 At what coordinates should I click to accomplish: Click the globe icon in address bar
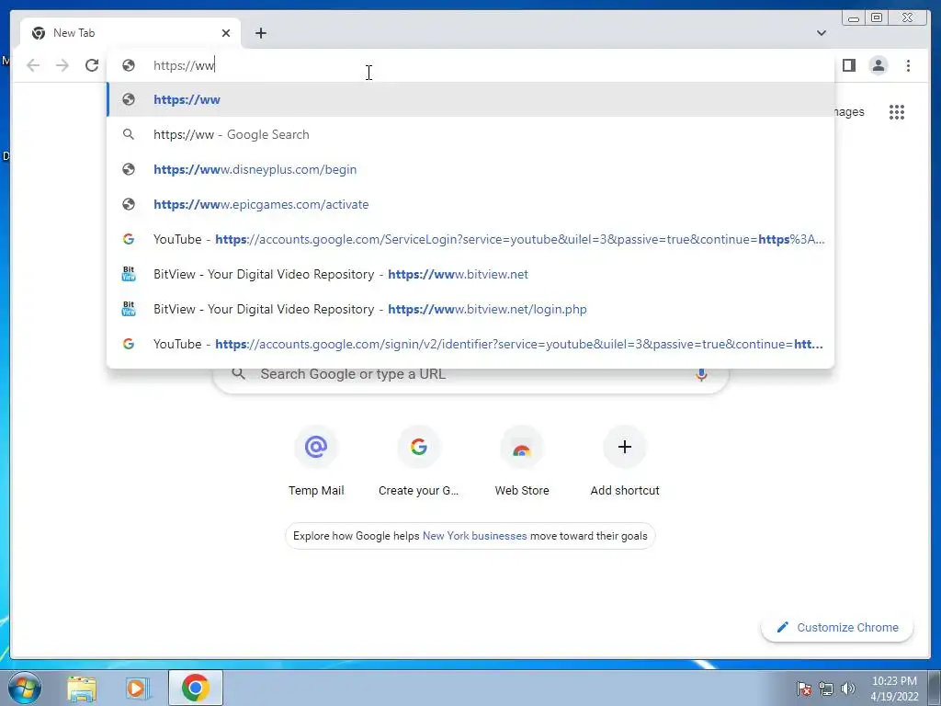click(129, 65)
